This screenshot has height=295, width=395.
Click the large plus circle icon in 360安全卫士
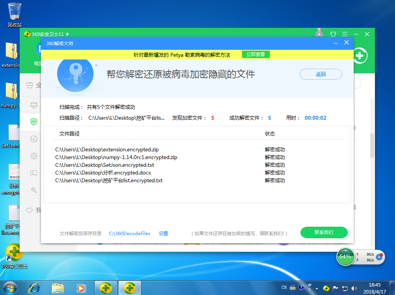coord(360,56)
